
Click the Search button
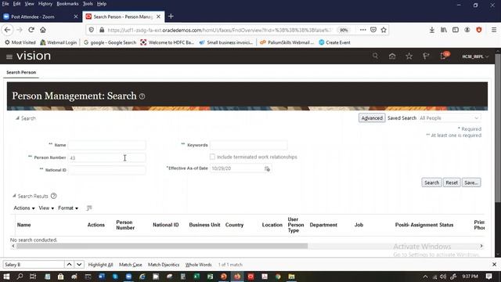click(x=431, y=183)
